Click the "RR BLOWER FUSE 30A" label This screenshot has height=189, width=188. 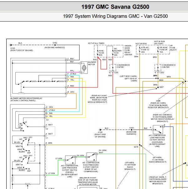tap(118, 52)
